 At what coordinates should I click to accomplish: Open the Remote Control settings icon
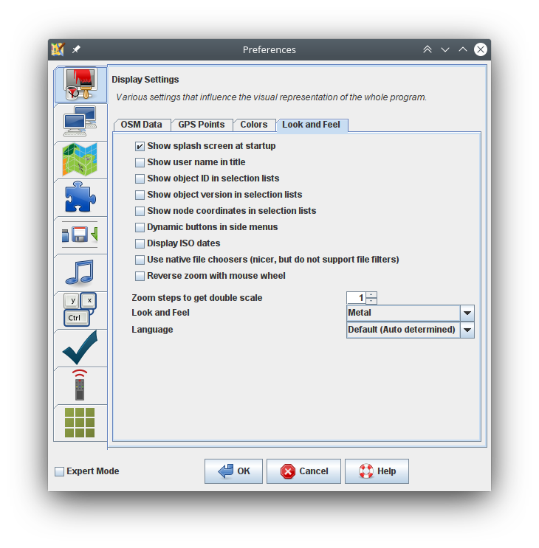click(x=80, y=385)
